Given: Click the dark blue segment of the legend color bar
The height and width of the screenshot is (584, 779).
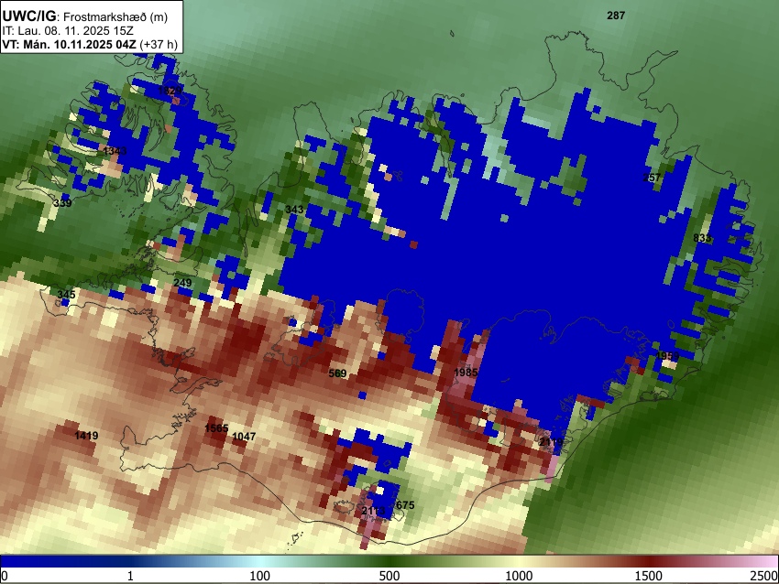Looking at the screenshot, I should point(64,562).
